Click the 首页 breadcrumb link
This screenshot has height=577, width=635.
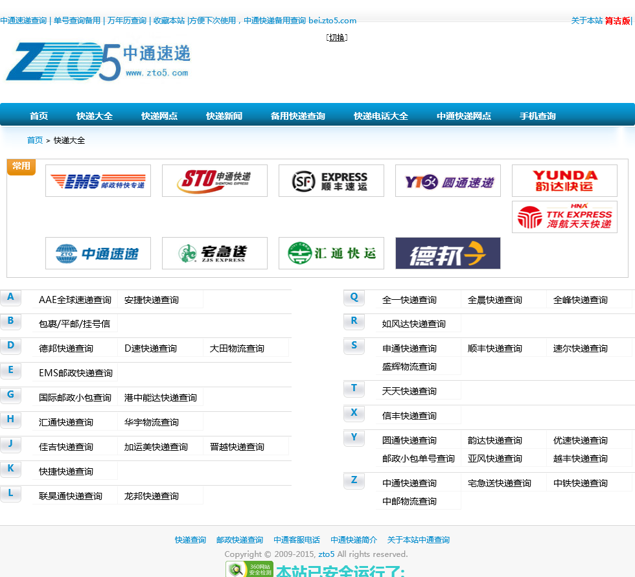35,141
